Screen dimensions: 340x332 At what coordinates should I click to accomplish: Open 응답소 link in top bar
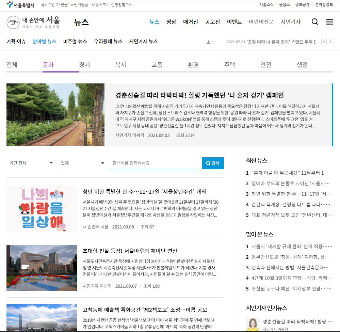[x=284, y=4]
